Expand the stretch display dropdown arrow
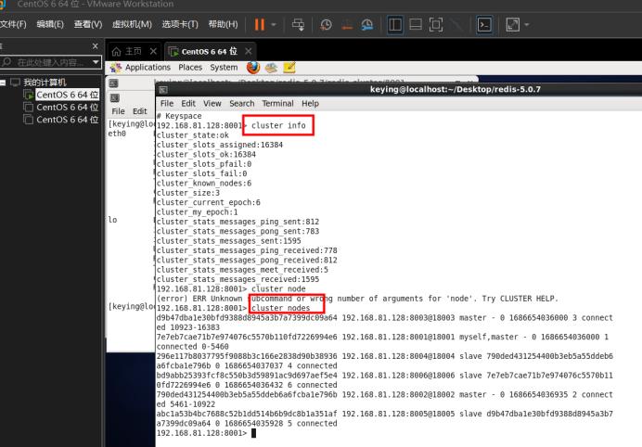The height and width of the screenshot is (447, 642). click(x=527, y=24)
